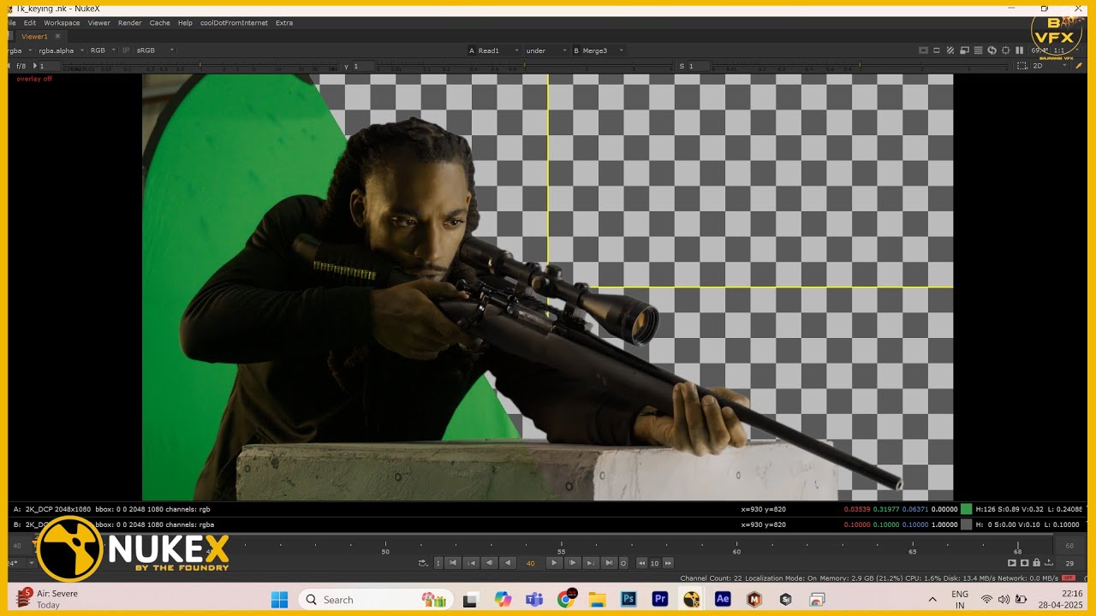Step forward one frame button
Screen dimensions: 1096x616
(573, 563)
